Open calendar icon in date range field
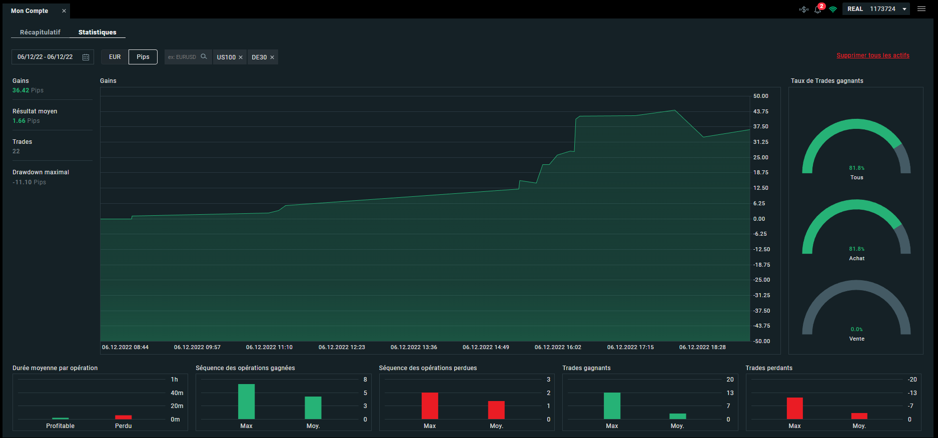 point(86,57)
